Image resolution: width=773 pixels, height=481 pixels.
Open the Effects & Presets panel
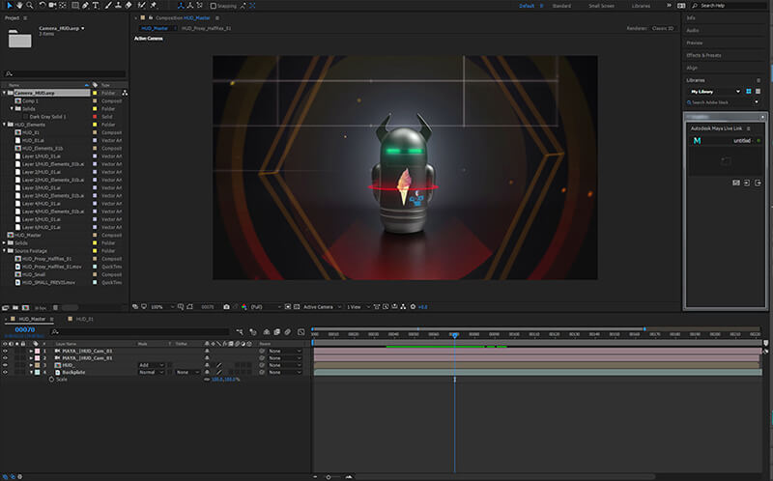pos(703,55)
